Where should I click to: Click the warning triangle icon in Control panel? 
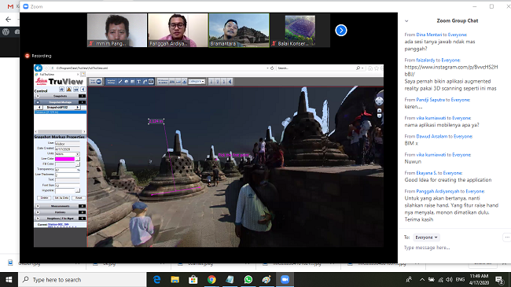click(x=68, y=90)
